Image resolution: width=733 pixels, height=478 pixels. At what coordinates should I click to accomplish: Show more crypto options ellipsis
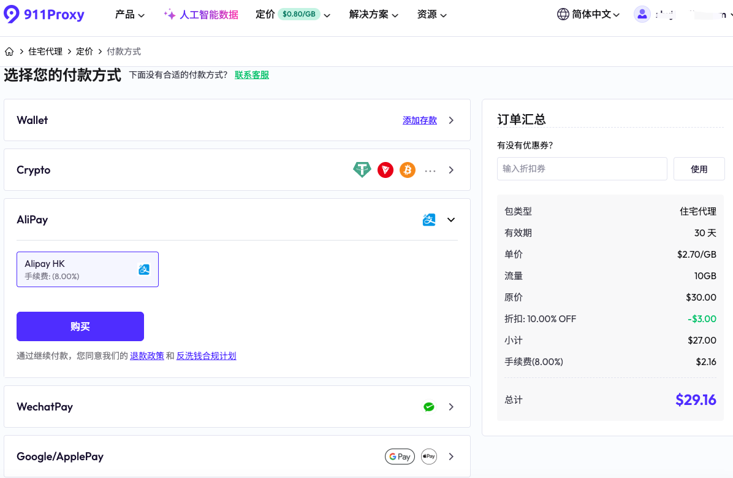[430, 171]
